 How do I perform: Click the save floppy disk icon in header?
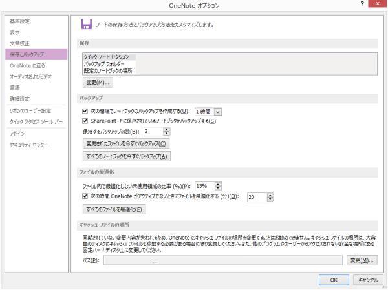point(86,24)
